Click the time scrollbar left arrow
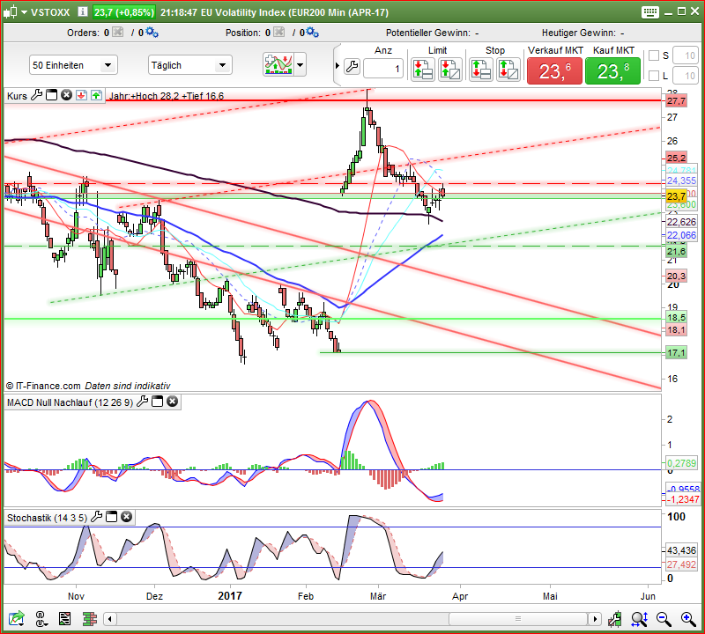This screenshot has width=705, height=634. click(110, 619)
